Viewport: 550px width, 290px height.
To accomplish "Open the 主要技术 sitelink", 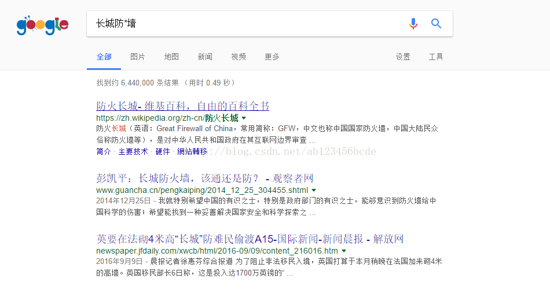I will [x=133, y=151].
